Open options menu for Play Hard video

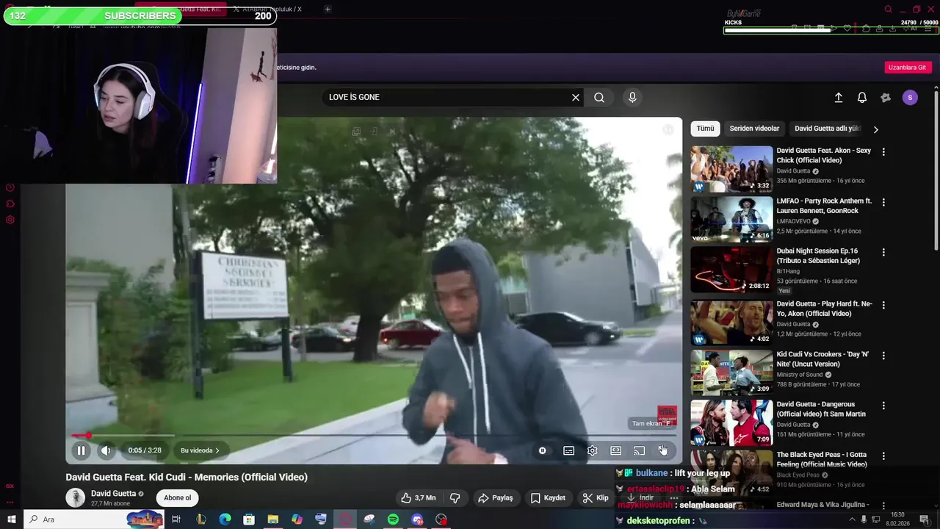[883, 305]
